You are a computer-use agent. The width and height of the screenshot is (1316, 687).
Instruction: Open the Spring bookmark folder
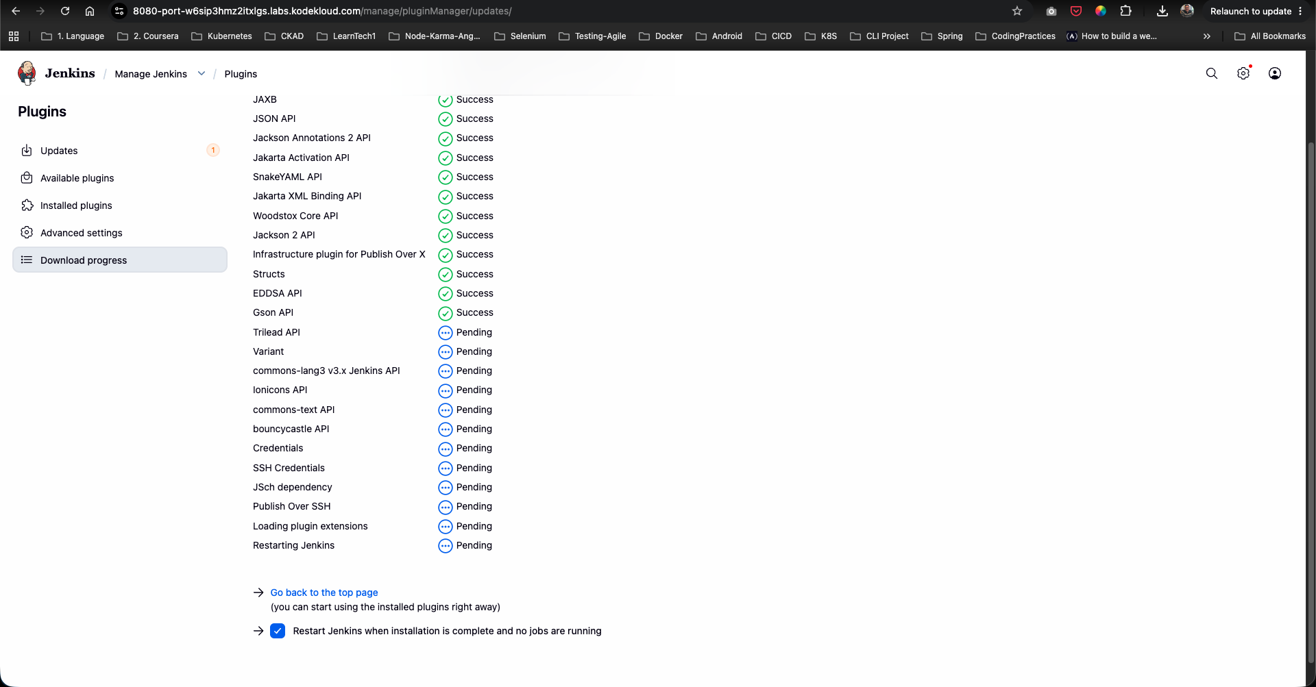[x=942, y=36]
